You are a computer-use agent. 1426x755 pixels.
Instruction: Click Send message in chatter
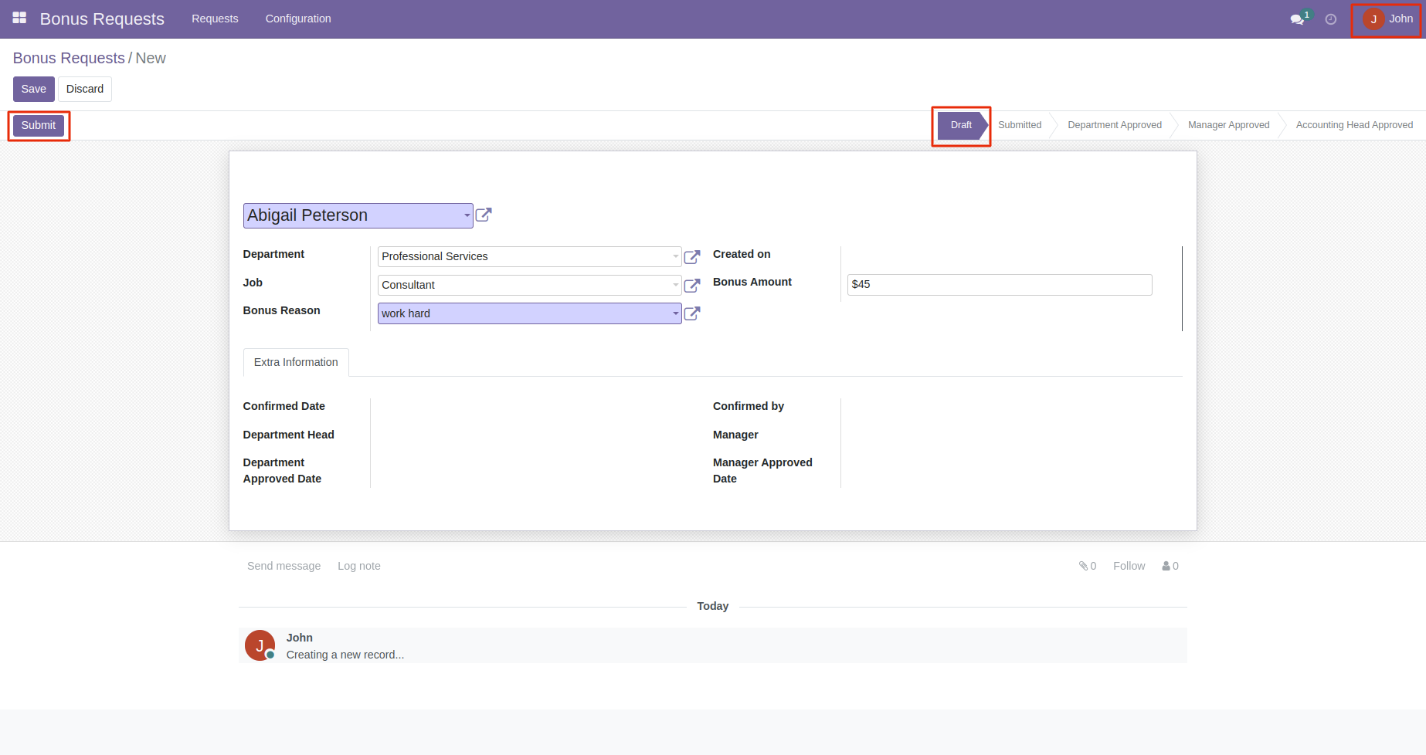pos(284,566)
